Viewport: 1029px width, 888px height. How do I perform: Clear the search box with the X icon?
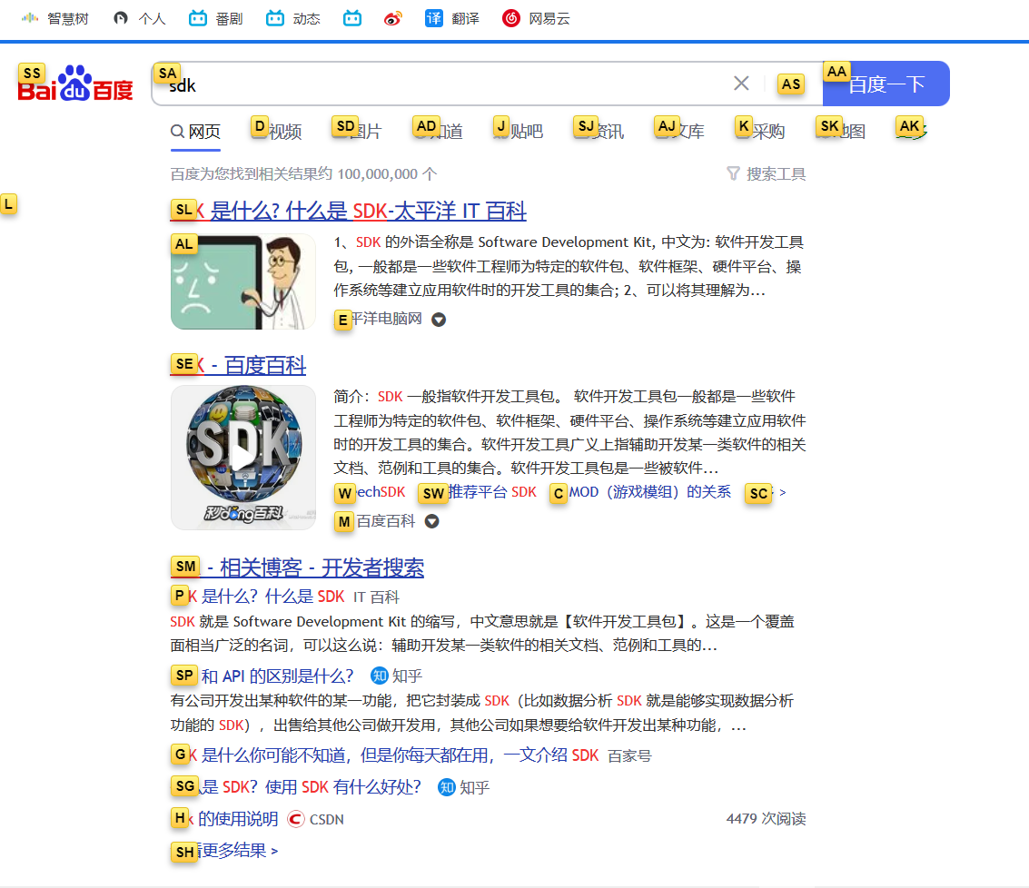[741, 83]
